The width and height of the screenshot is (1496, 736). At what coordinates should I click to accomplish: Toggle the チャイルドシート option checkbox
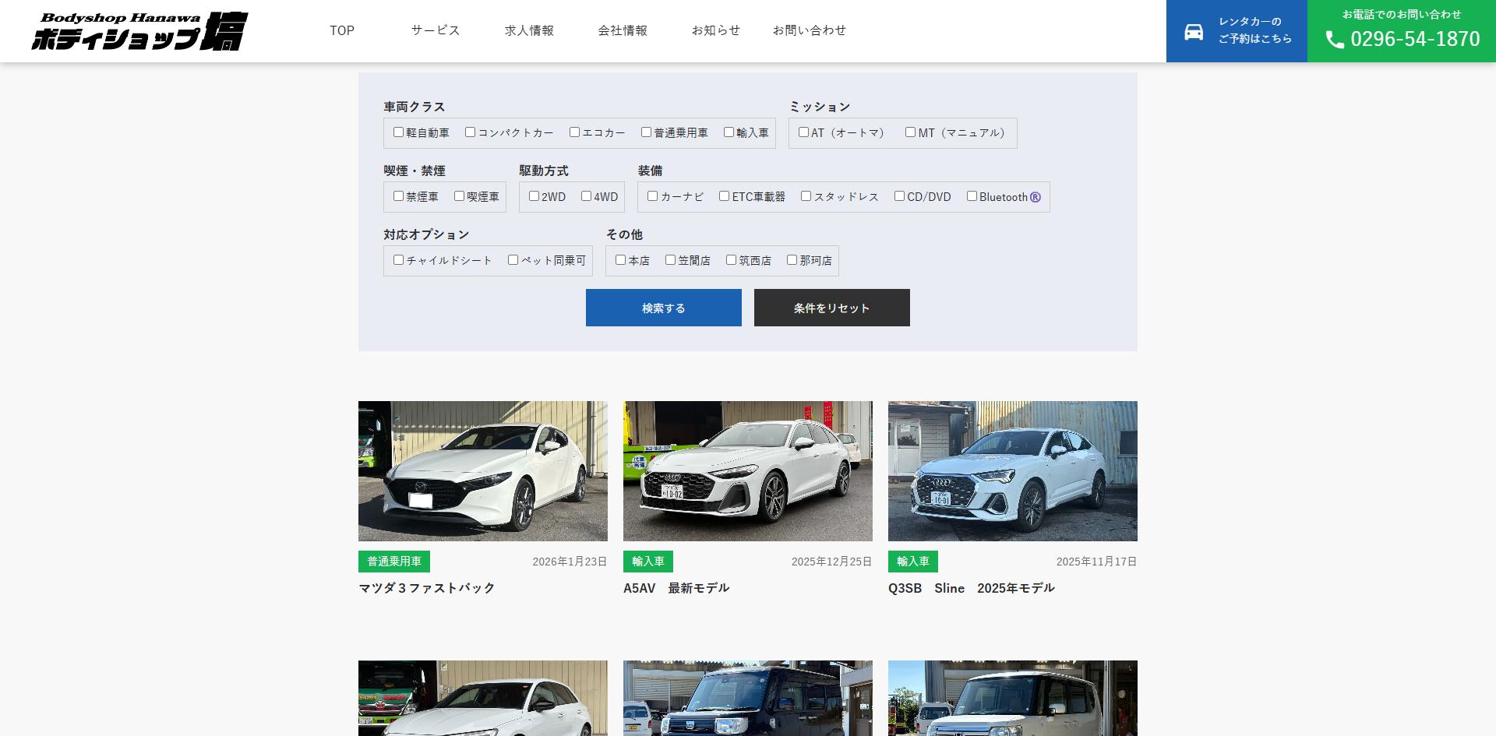(x=398, y=260)
